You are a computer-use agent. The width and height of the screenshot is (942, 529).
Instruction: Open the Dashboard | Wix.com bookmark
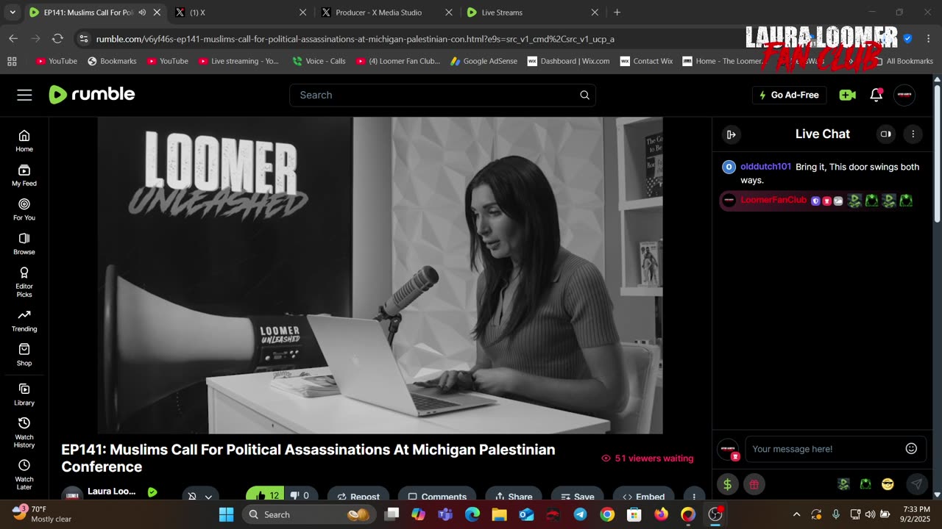(568, 61)
